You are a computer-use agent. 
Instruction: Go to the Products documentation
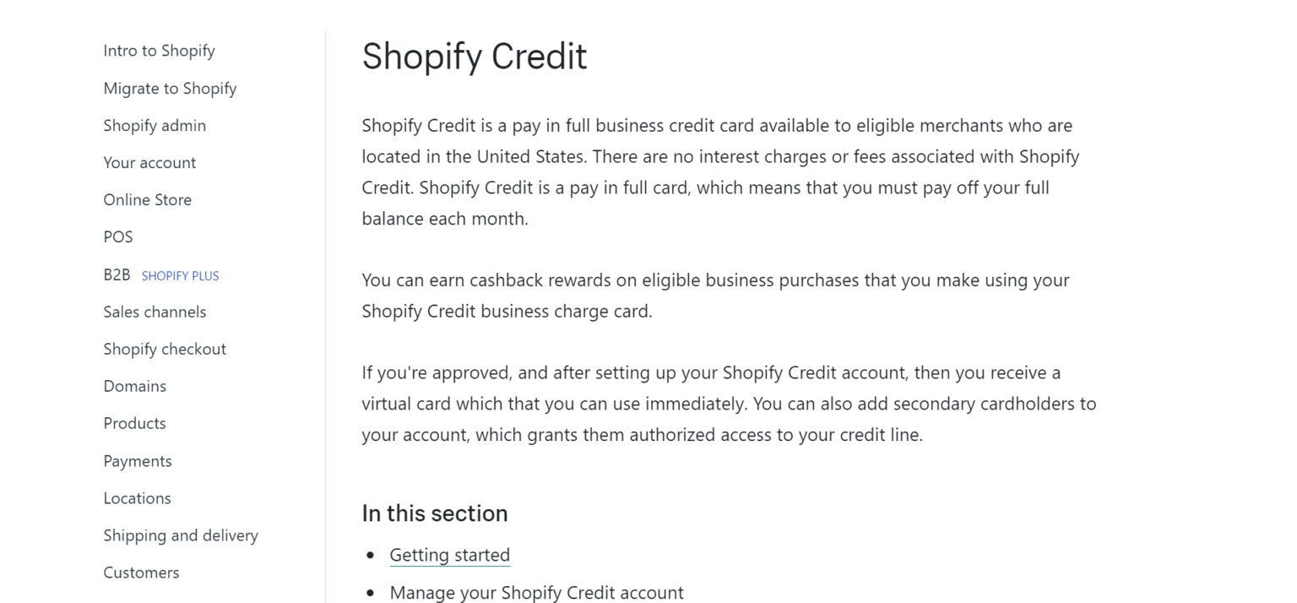[x=134, y=423]
